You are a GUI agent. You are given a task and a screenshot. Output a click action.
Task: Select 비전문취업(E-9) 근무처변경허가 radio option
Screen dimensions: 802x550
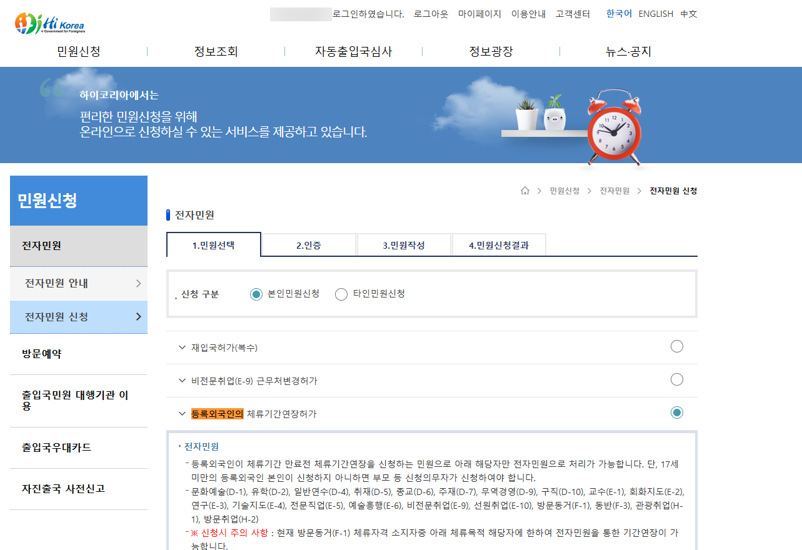pyautogui.click(x=676, y=379)
